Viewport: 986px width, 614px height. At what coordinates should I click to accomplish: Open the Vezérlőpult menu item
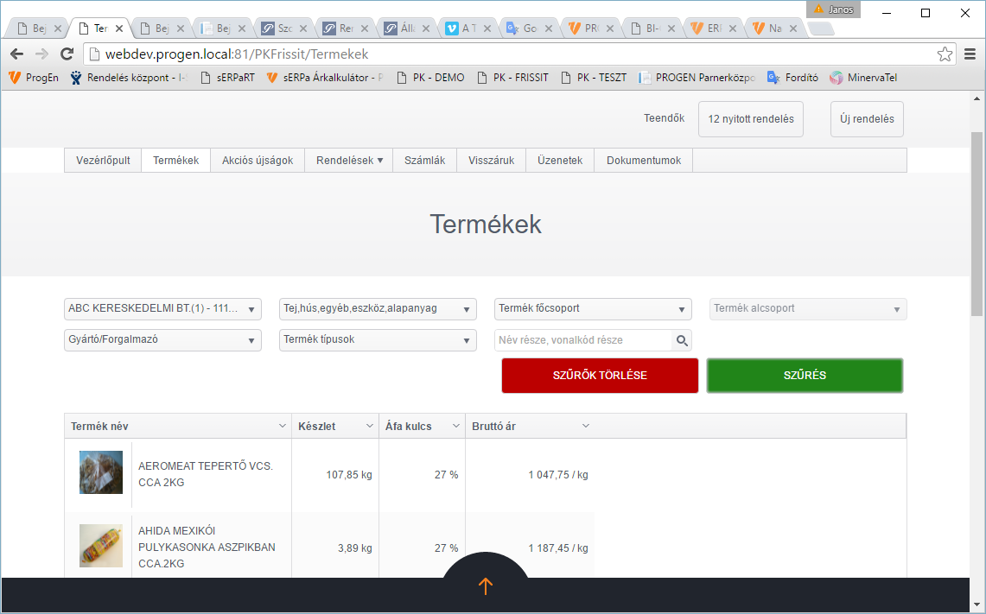(x=103, y=161)
